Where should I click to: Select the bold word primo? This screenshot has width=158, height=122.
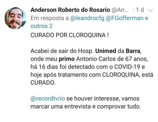pyautogui.click(x=67, y=59)
